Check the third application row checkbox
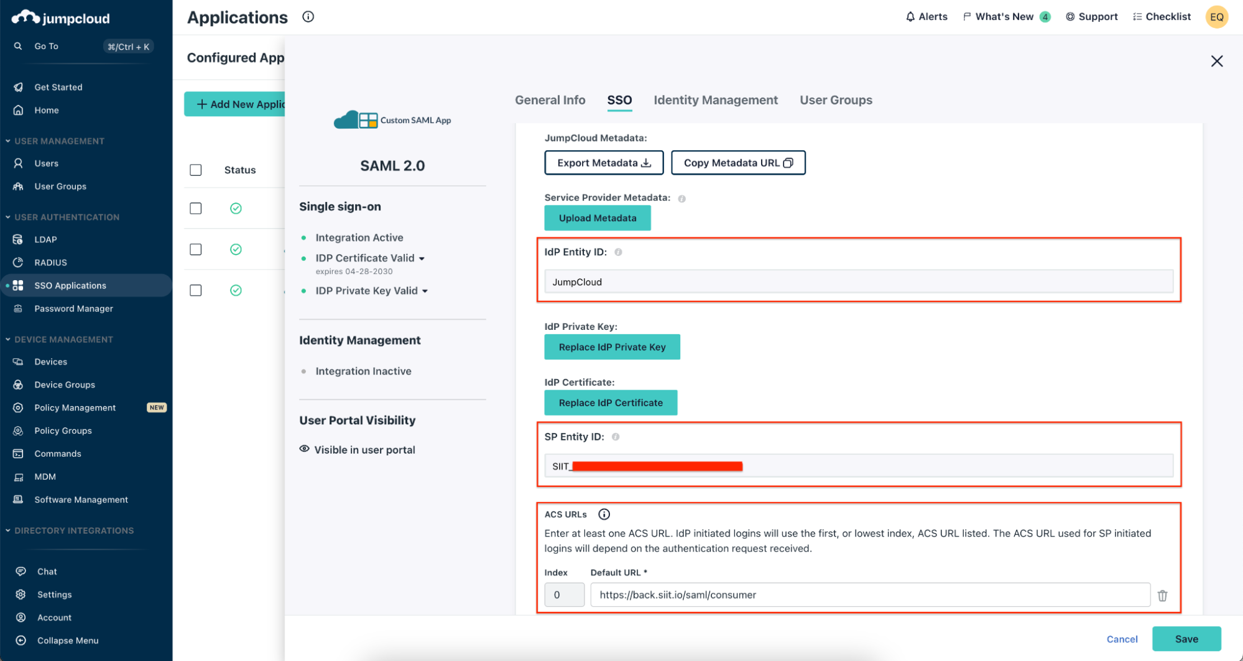Screen dimensions: 1243x661 coord(195,290)
